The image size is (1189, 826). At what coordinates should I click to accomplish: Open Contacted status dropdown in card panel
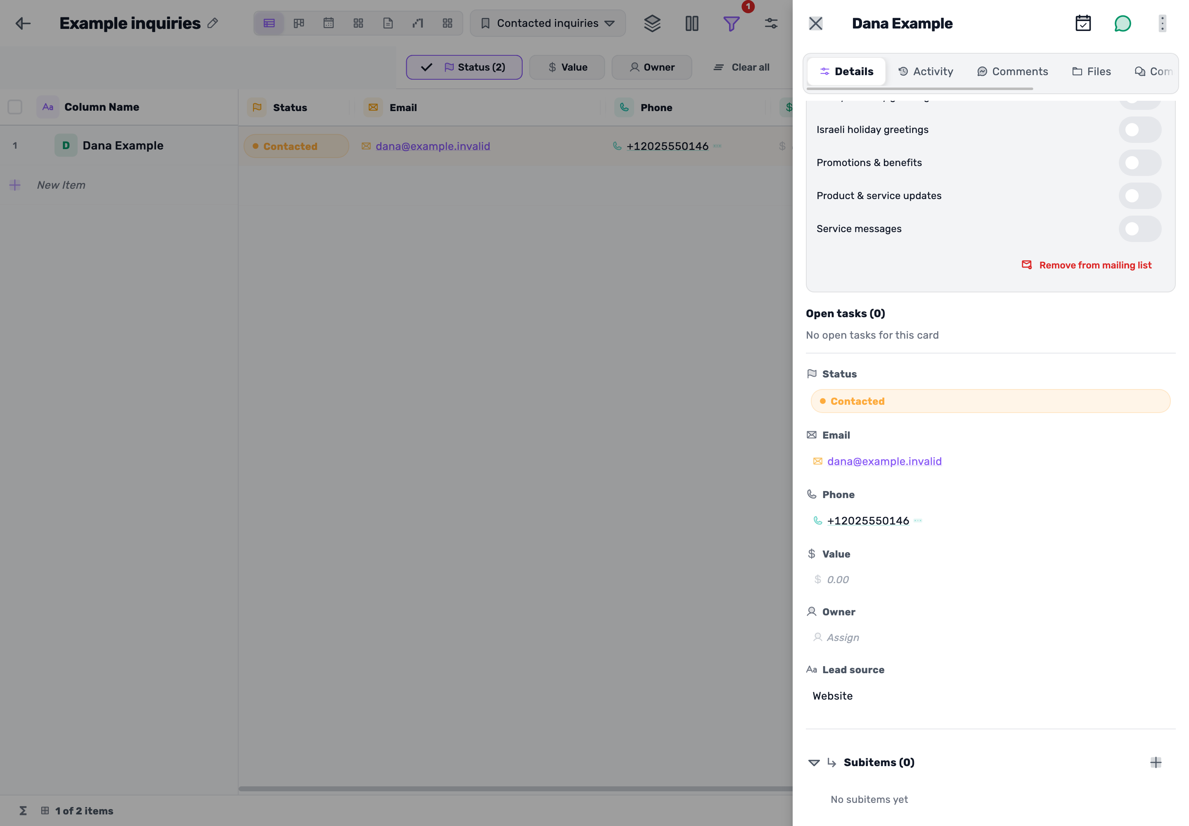990,401
